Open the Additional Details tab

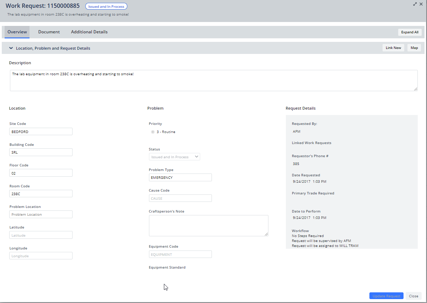[89, 32]
